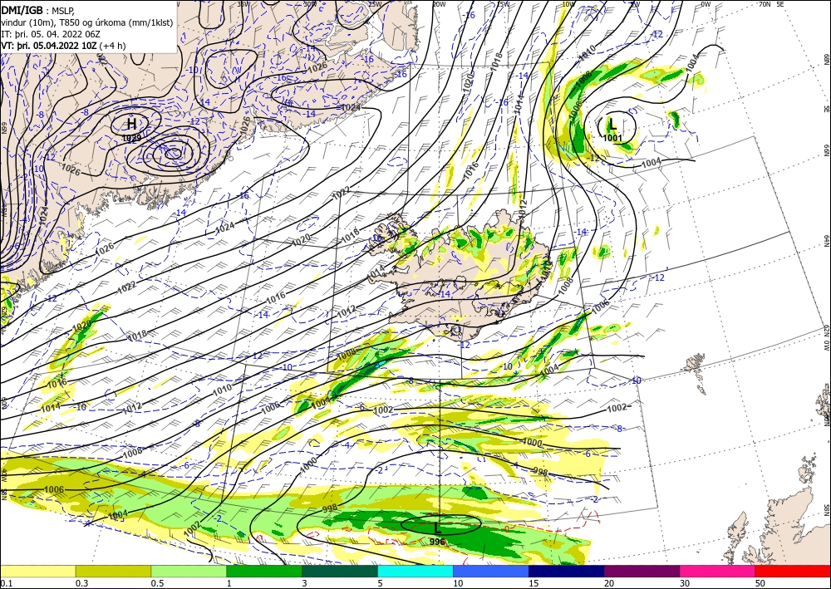
Task: Click the '20' legend scale value
Action: click(609, 583)
